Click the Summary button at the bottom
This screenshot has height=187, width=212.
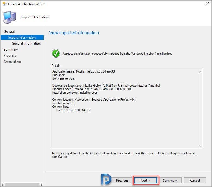pos(170,181)
